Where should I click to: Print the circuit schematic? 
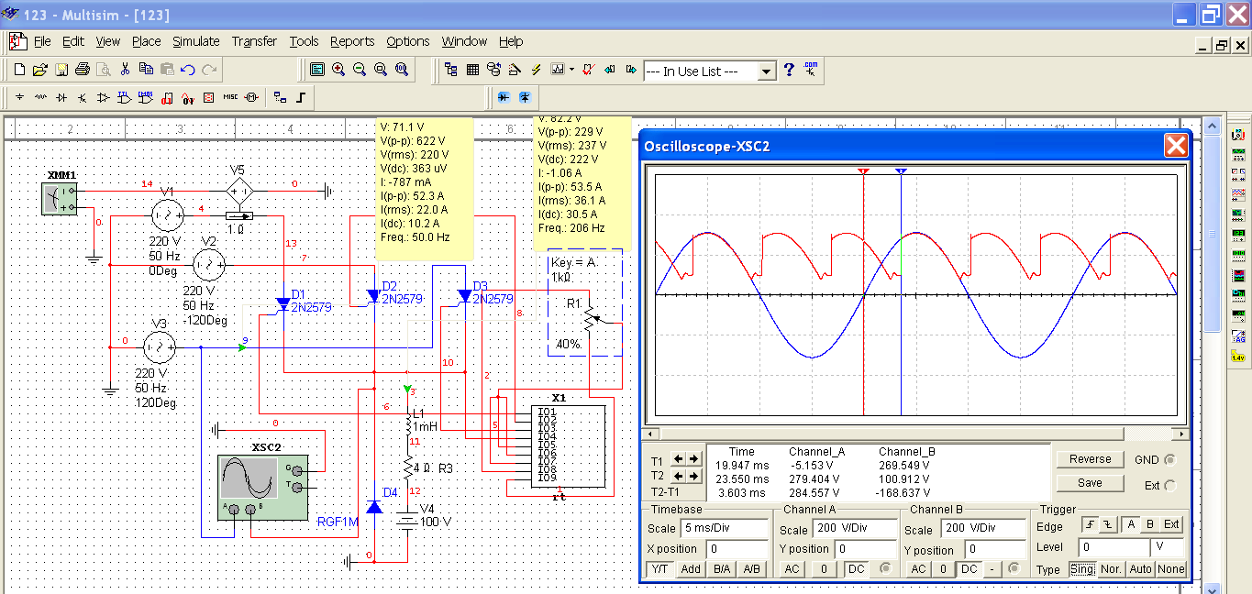point(83,70)
